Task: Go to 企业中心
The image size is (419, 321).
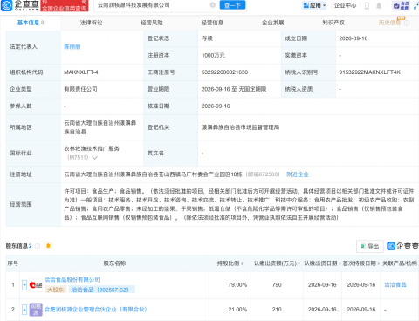Action: 345,5
